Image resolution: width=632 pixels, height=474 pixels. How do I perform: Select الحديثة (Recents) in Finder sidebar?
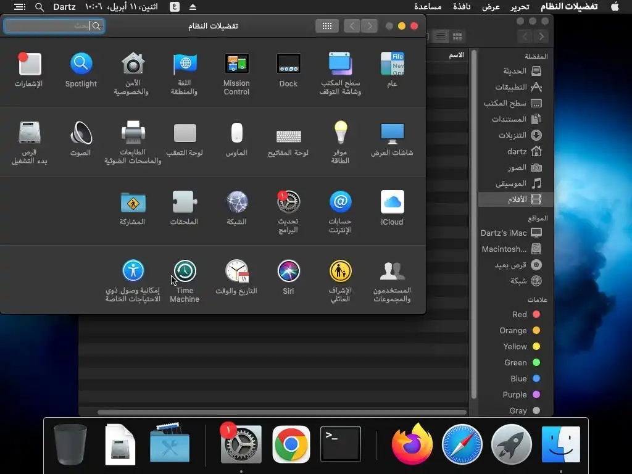(x=516, y=71)
